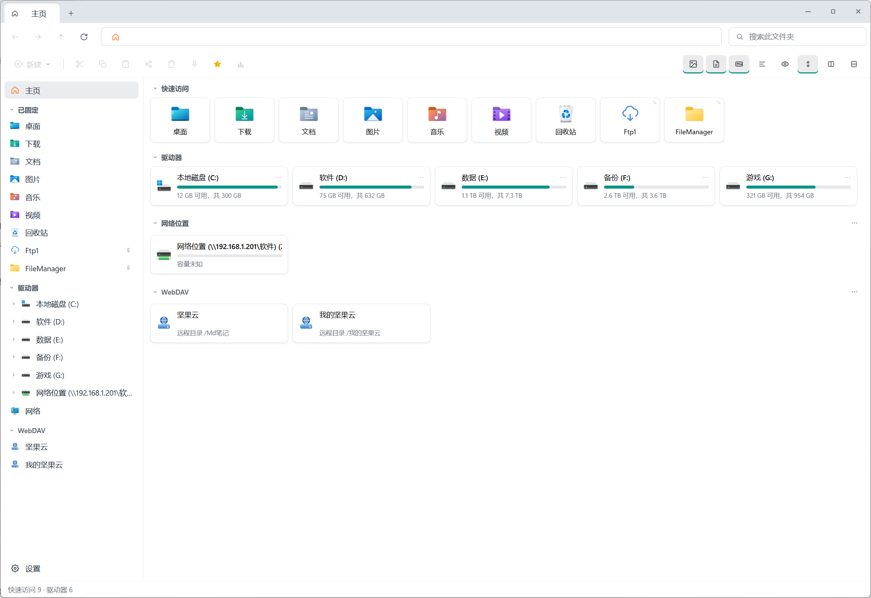This screenshot has height=598, width=871.
Task: Collapse the 已固定 sidebar group
Action: (11, 110)
